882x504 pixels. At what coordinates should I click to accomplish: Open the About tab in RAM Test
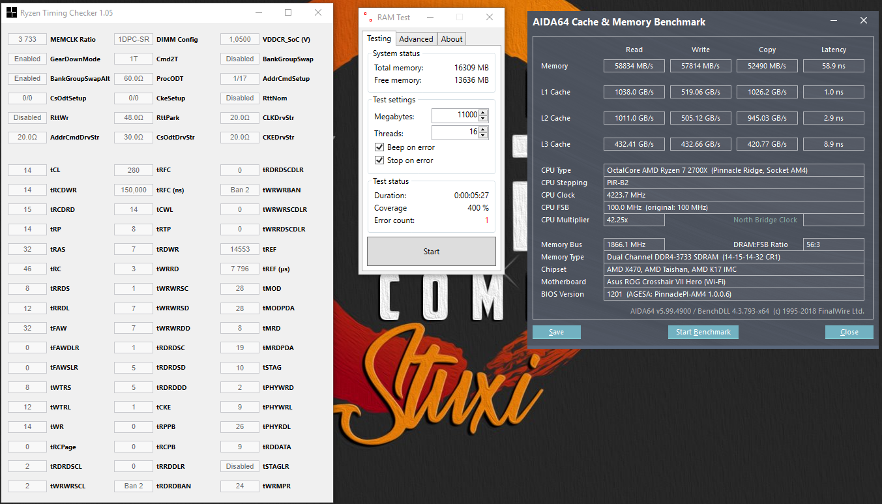pos(452,39)
